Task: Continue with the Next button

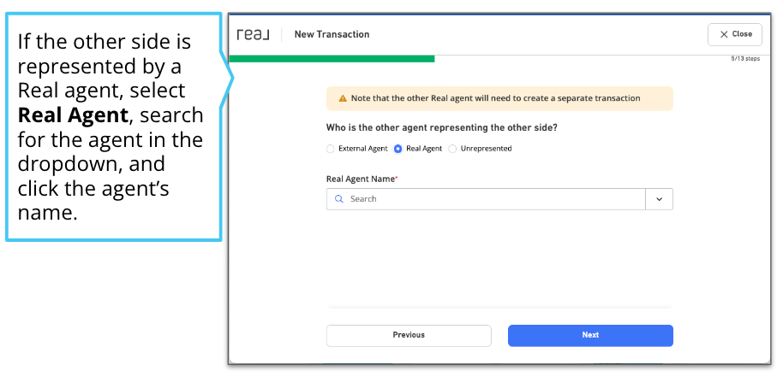Action: 590,335
